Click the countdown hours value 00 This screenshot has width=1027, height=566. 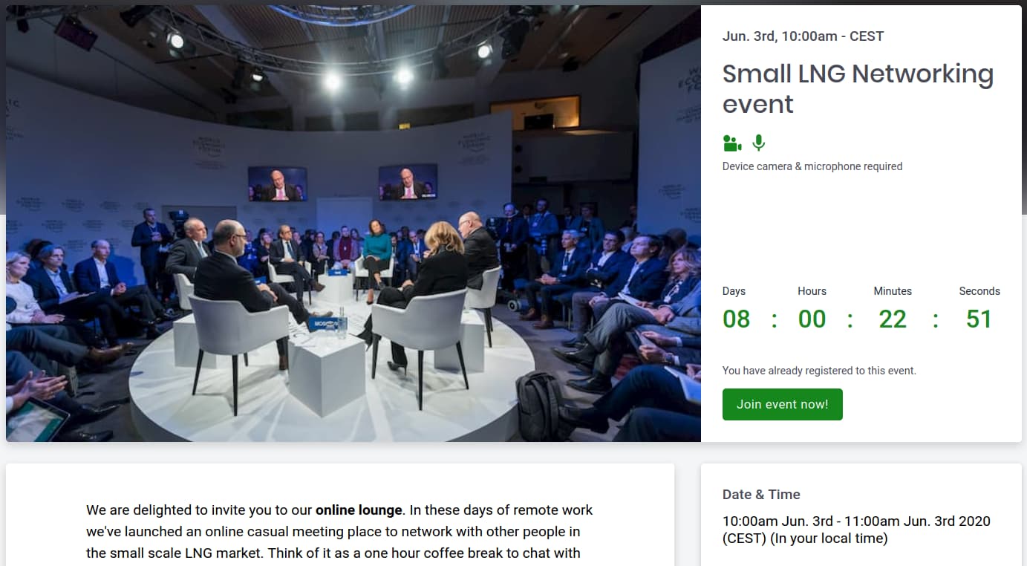812,319
